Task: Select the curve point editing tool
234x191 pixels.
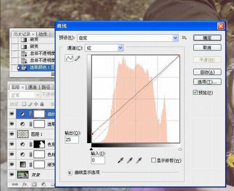Action: pos(69,58)
